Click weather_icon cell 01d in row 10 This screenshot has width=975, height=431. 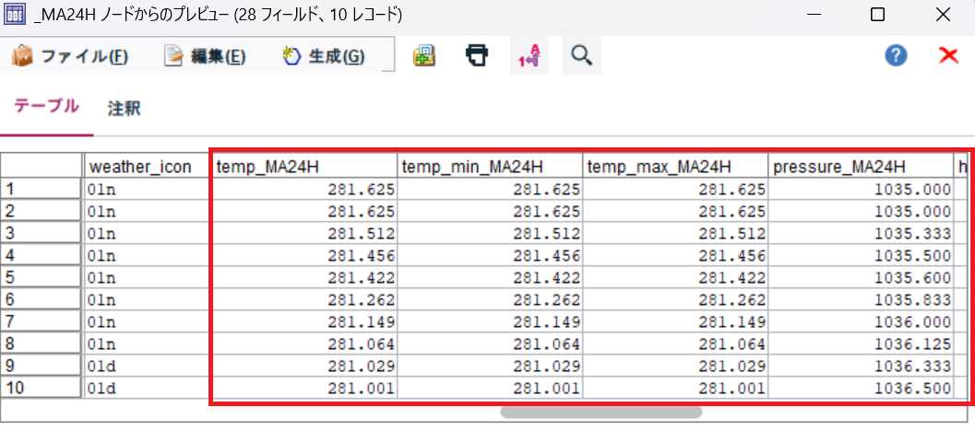tap(147, 390)
